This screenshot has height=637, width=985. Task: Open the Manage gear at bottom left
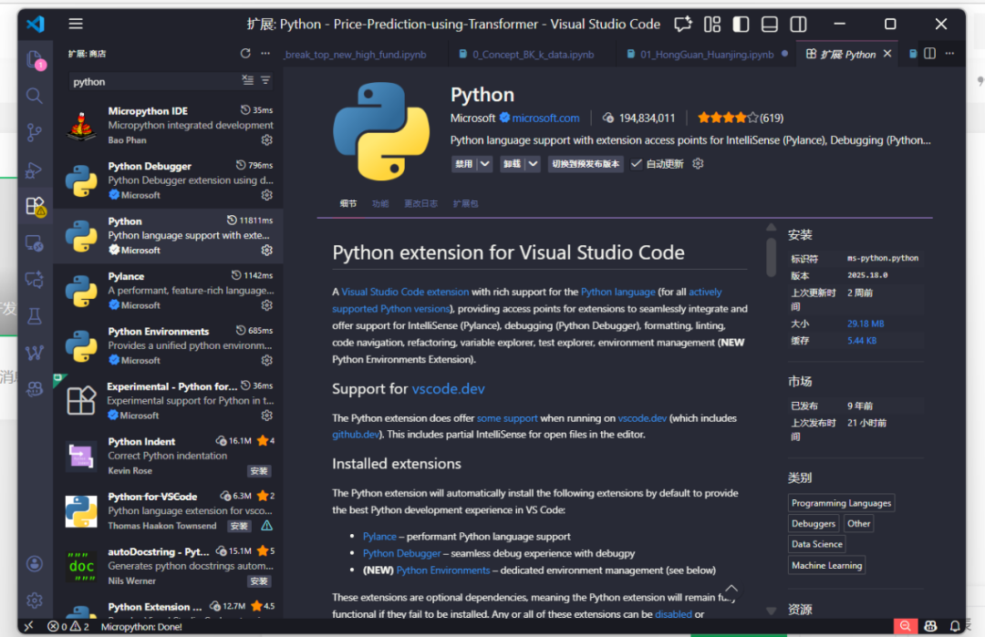coord(34,600)
